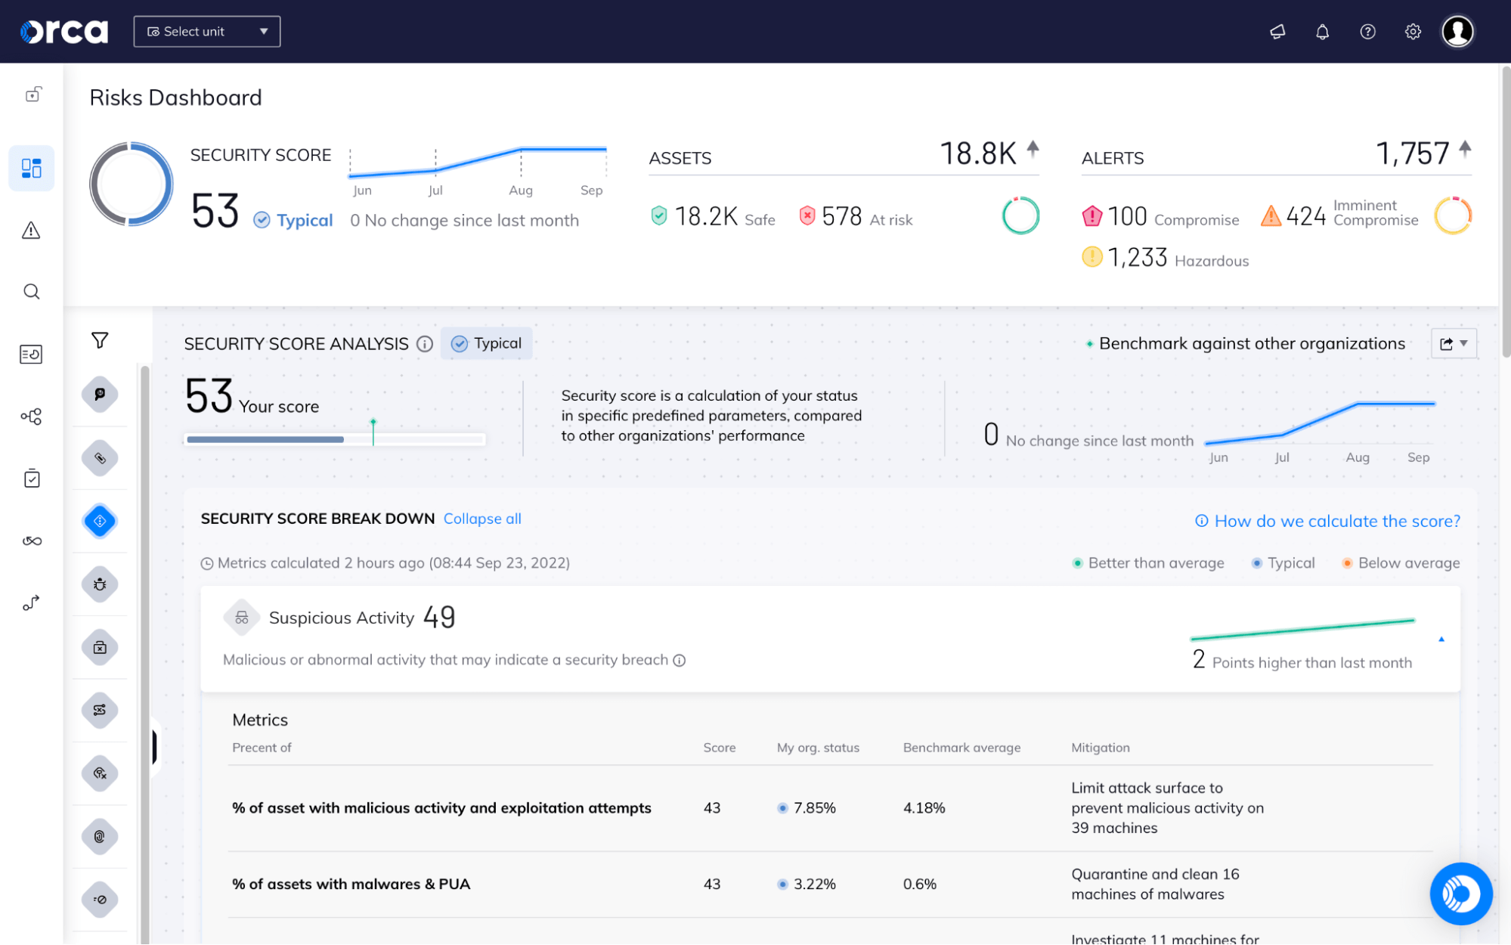
Task: Toggle Below average legend indicator
Action: coord(1400,562)
